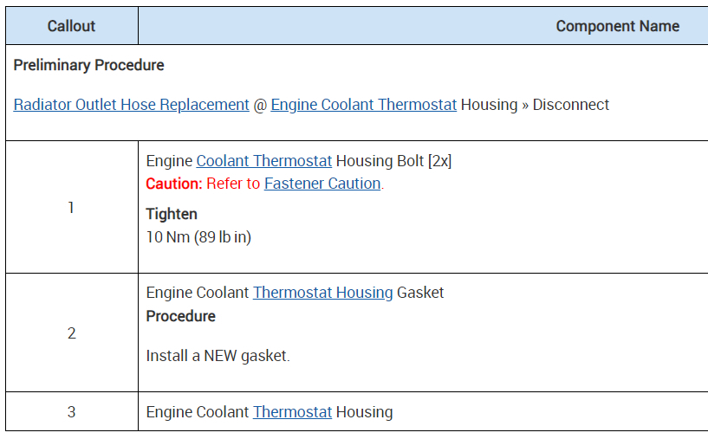The width and height of the screenshot is (708, 439).
Task: Select the Preliminary Procedure heading
Action: click(x=88, y=65)
